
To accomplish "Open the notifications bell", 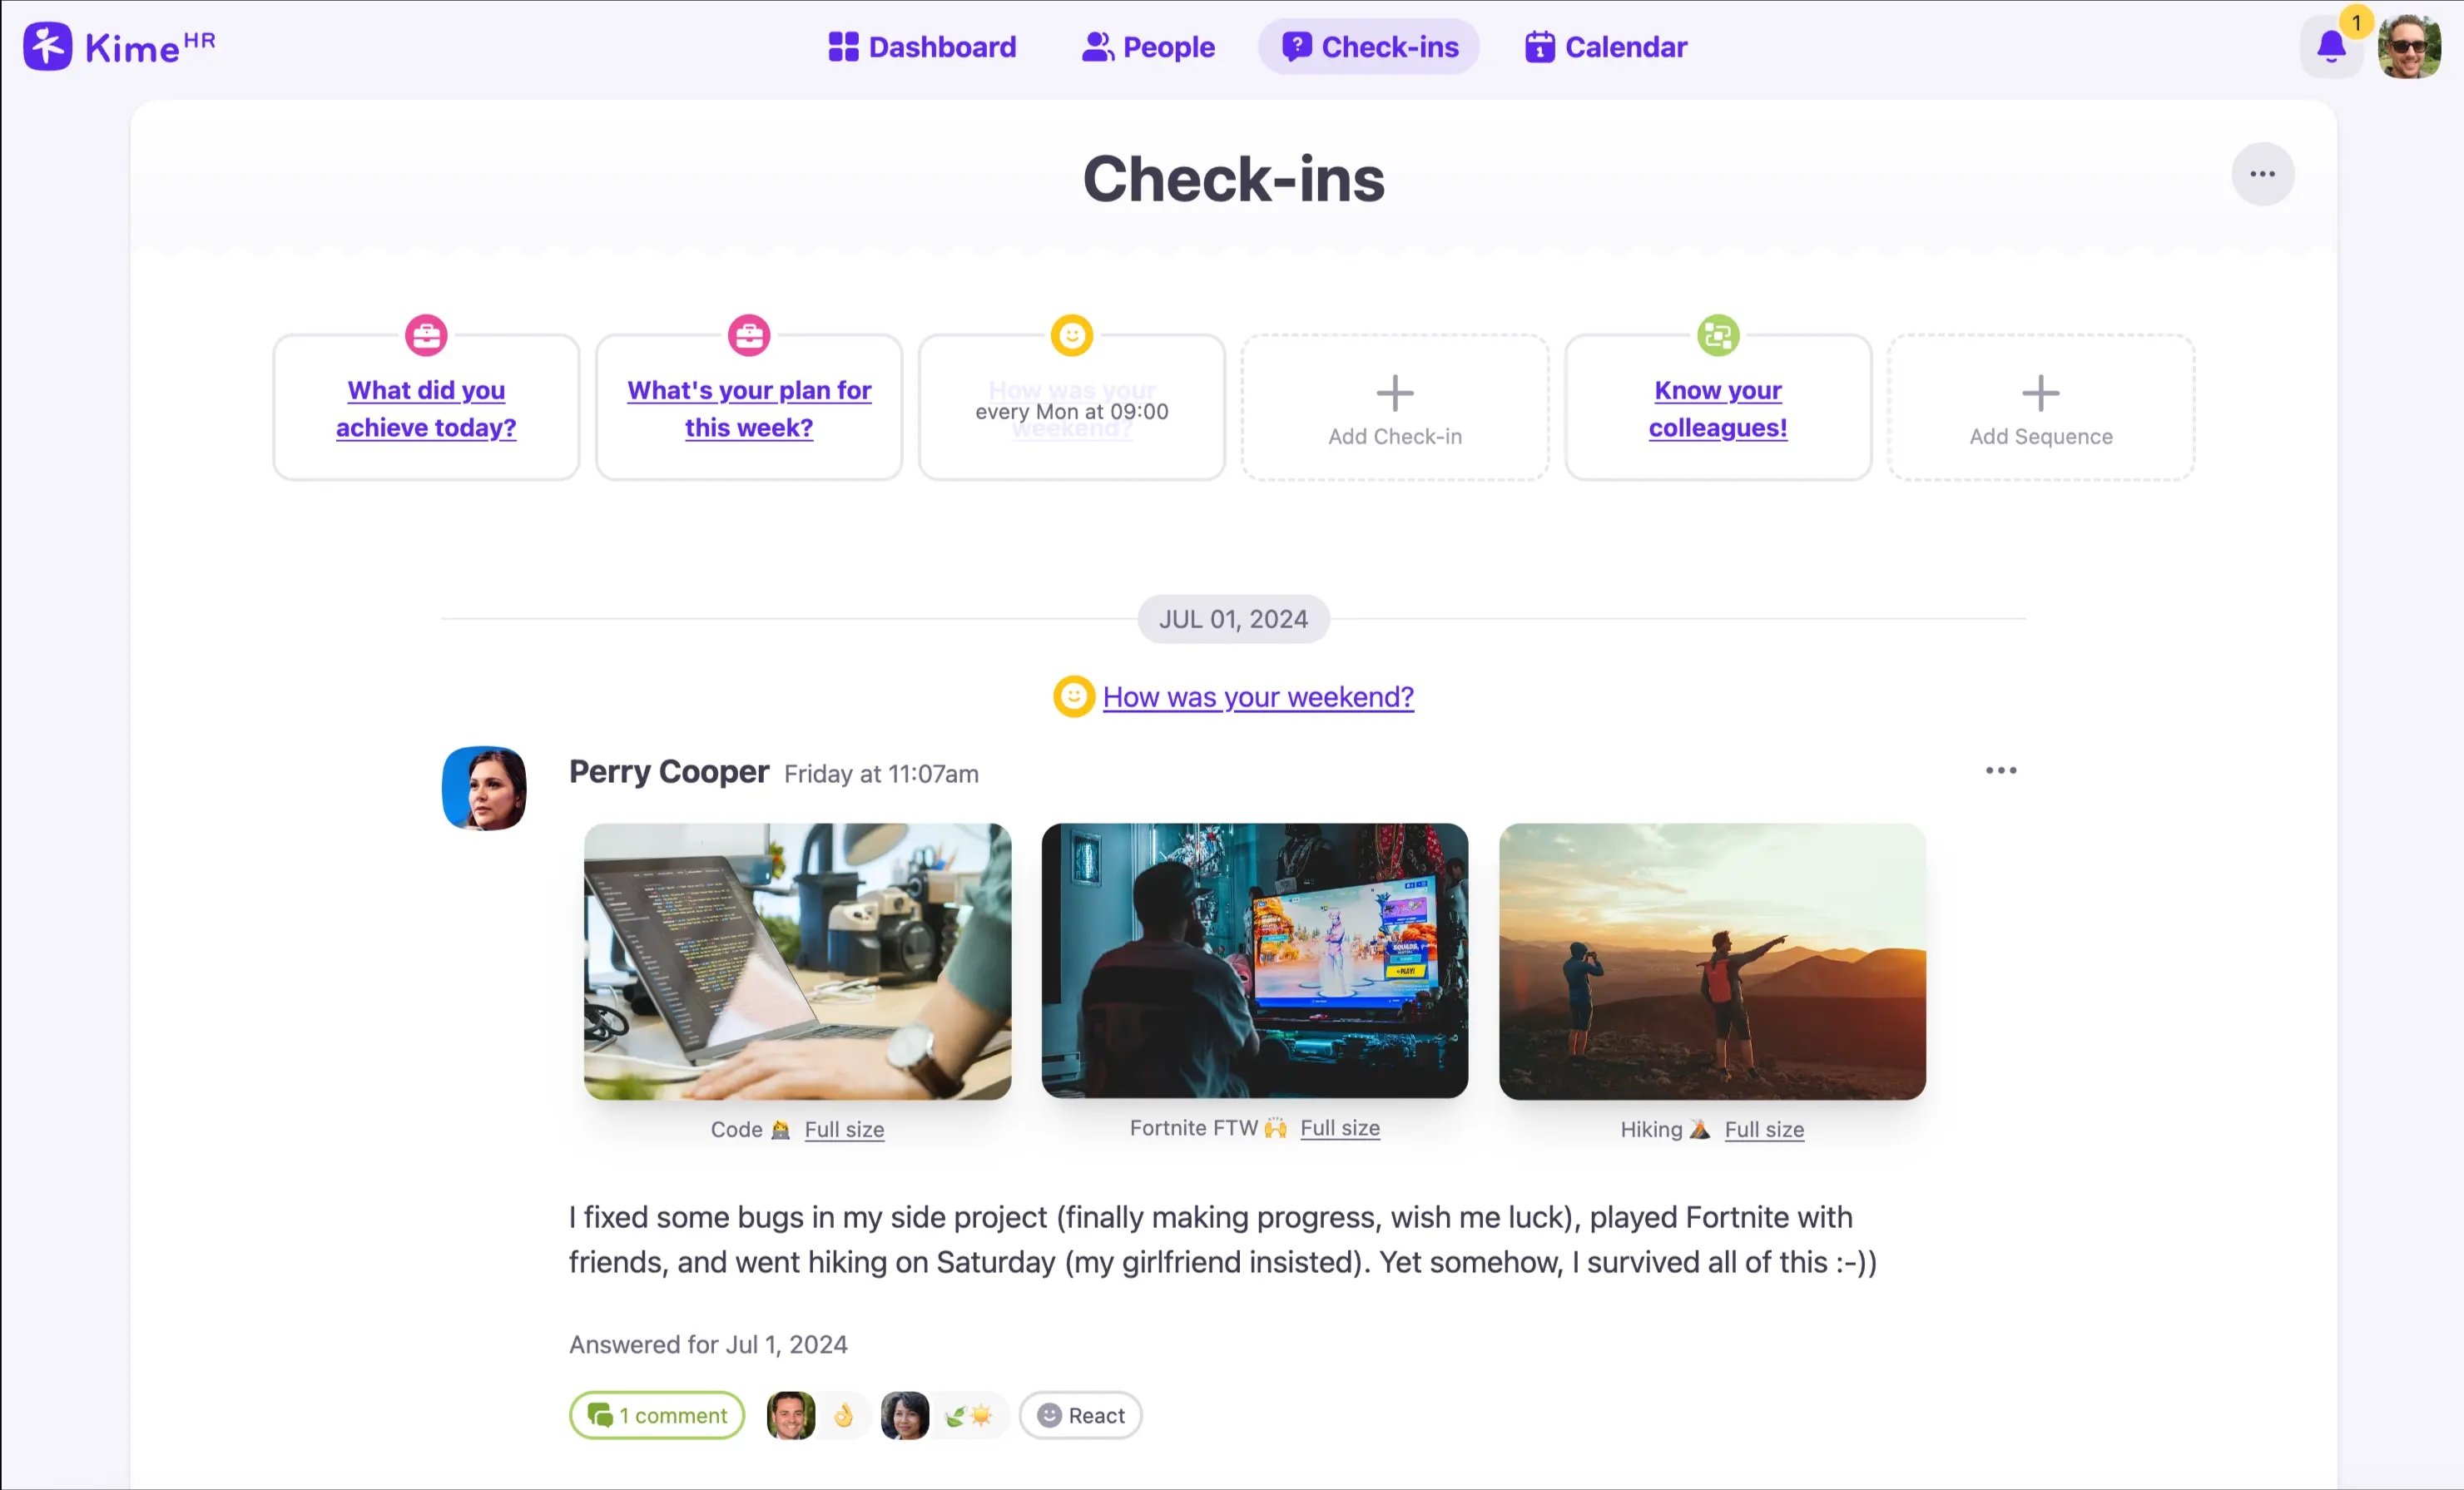I will [2331, 46].
